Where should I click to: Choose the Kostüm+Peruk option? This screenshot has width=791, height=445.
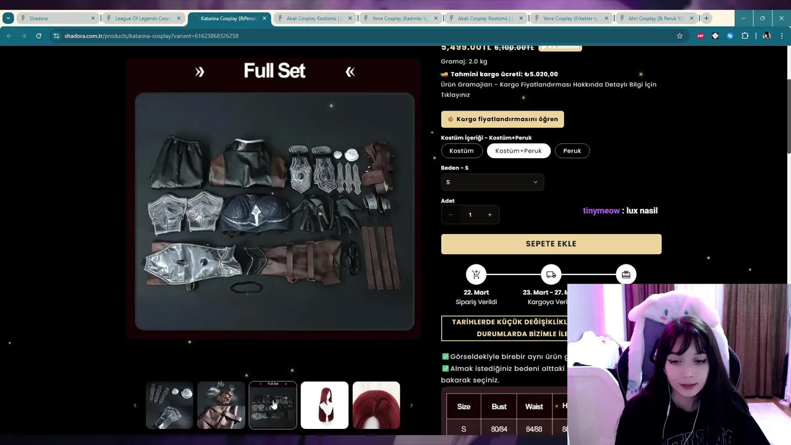coord(518,151)
